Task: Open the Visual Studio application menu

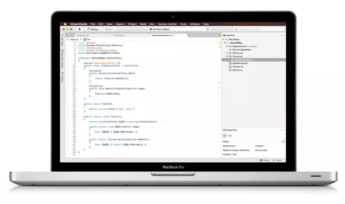Action: point(78,24)
